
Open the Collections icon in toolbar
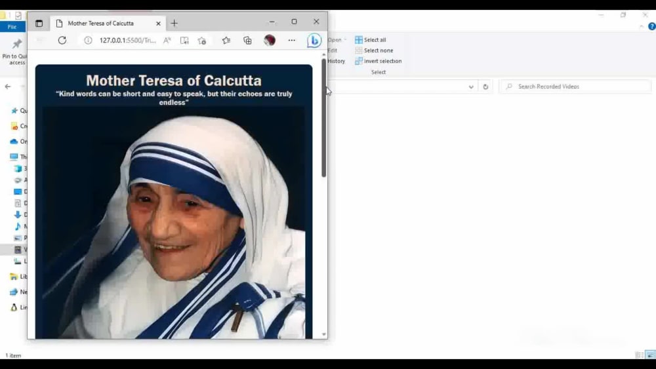[x=248, y=40]
